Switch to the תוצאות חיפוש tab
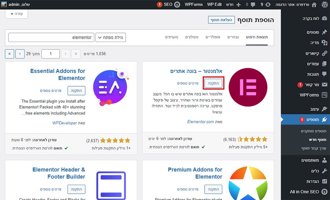This screenshot has height=200, width=330. click(x=257, y=37)
